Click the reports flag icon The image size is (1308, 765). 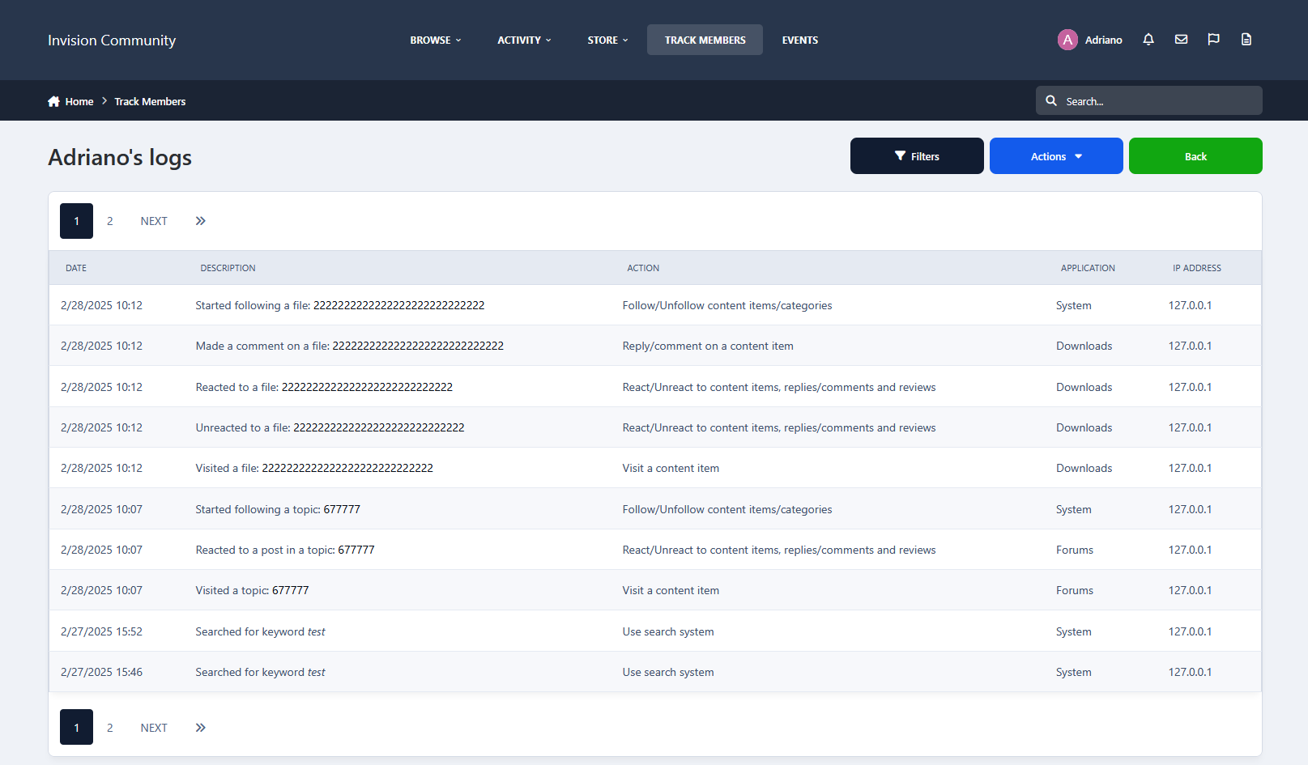[x=1213, y=40]
